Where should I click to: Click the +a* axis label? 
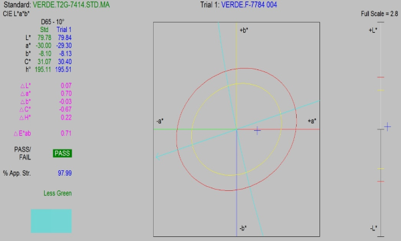coord(311,121)
